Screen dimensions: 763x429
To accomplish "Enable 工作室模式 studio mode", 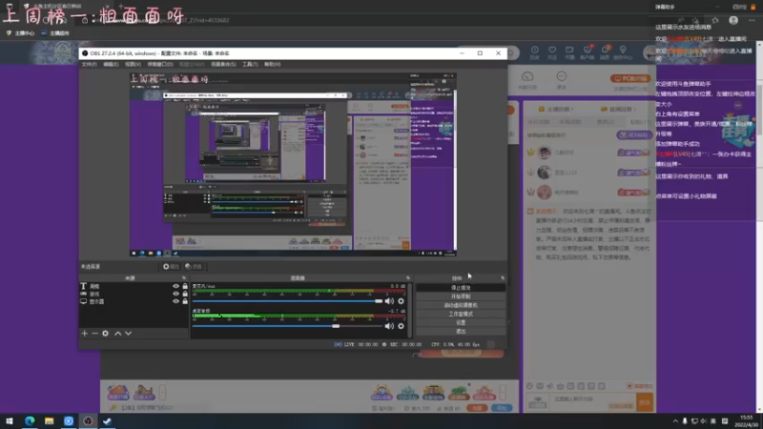I will pos(461,315).
